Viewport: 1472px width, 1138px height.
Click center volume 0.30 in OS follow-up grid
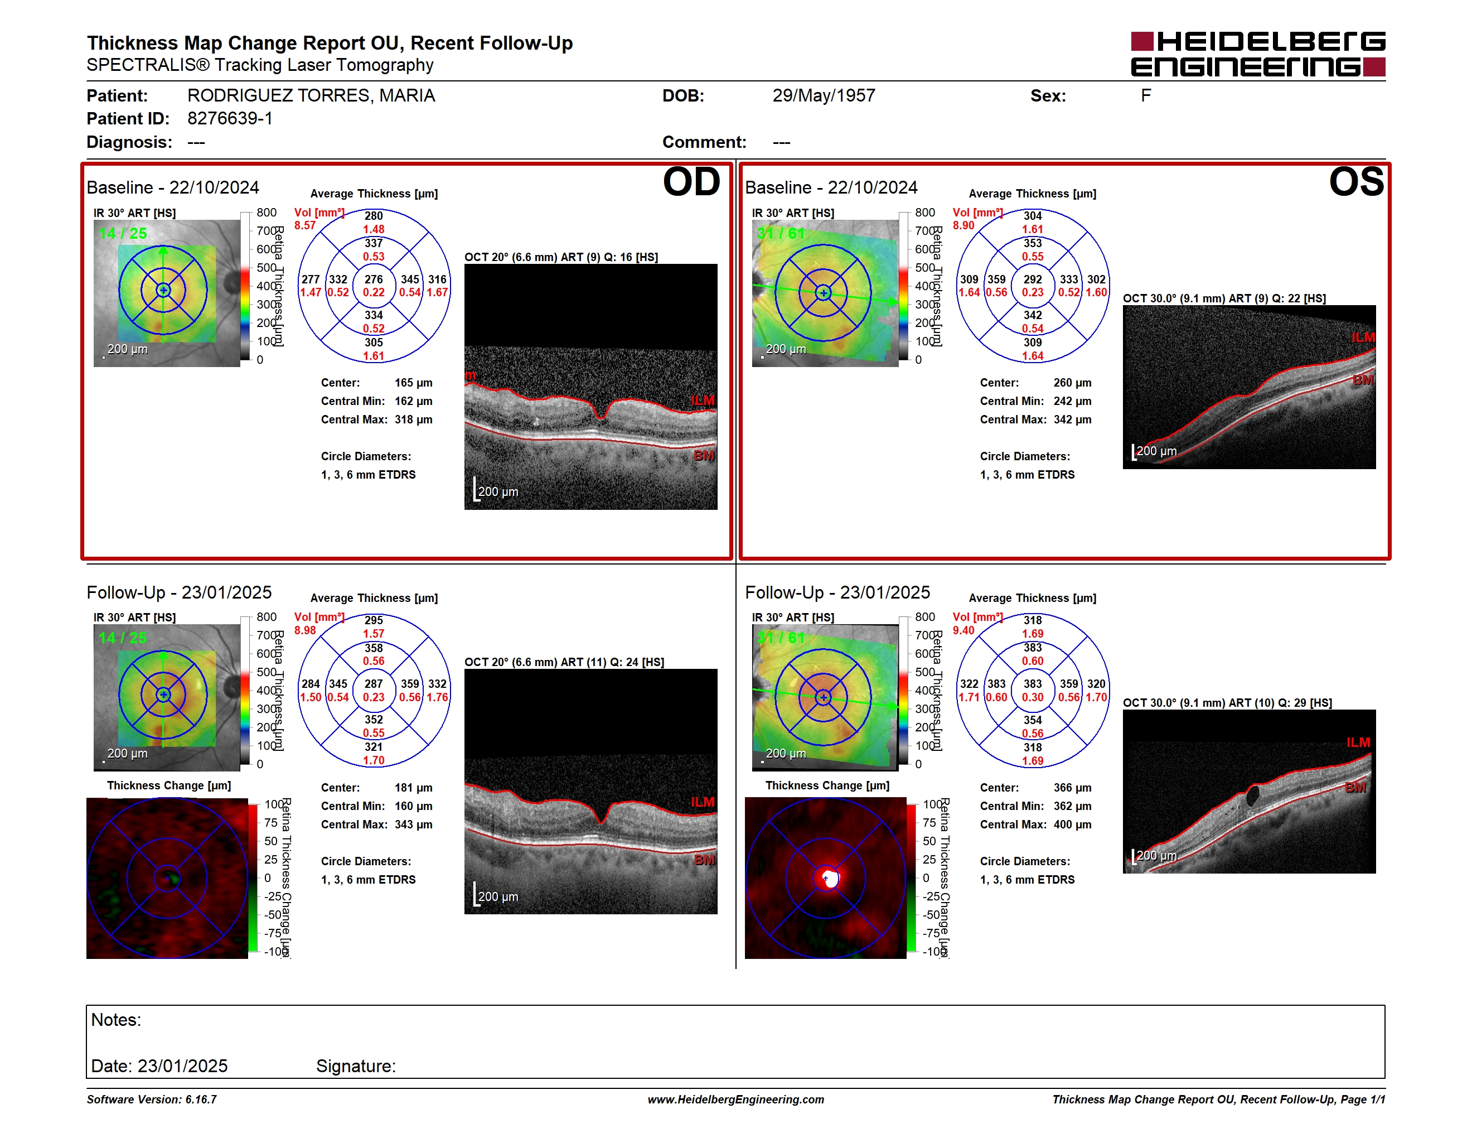tap(1033, 697)
